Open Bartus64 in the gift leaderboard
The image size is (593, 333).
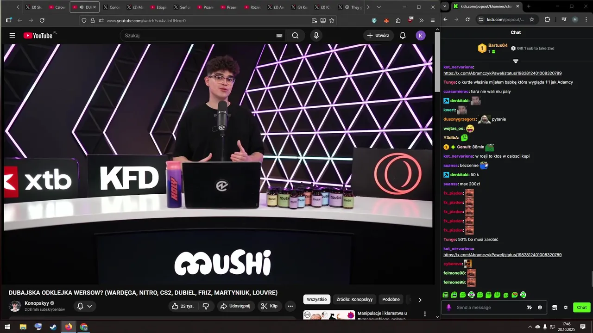pos(498,46)
